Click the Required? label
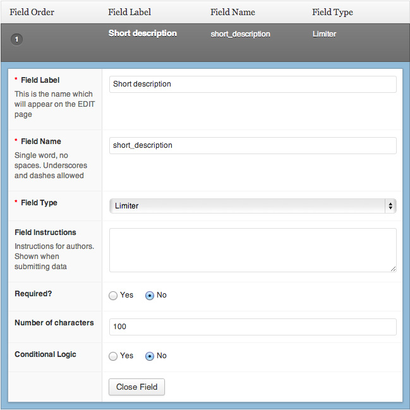This screenshot has height=410, width=410. (33, 294)
